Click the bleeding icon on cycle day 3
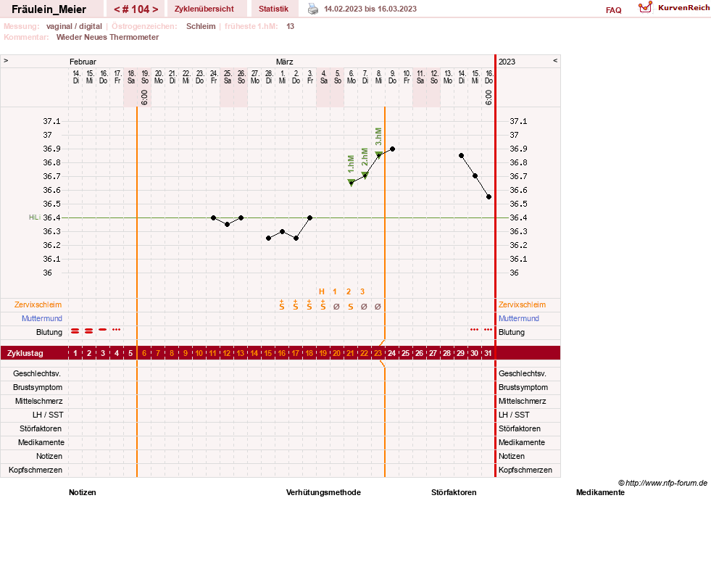 pos(102,330)
